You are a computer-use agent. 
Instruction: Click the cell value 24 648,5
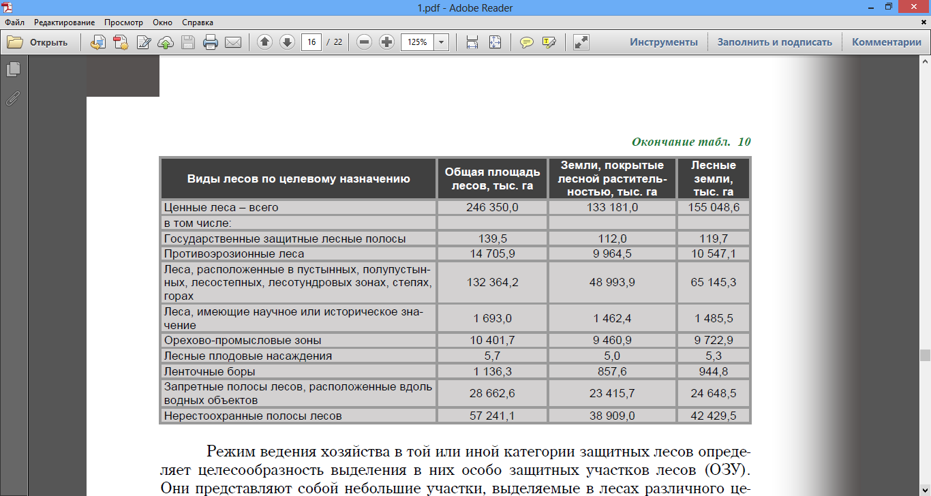tap(714, 394)
